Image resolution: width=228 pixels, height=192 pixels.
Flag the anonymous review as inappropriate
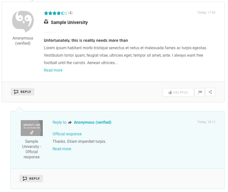[200, 92]
